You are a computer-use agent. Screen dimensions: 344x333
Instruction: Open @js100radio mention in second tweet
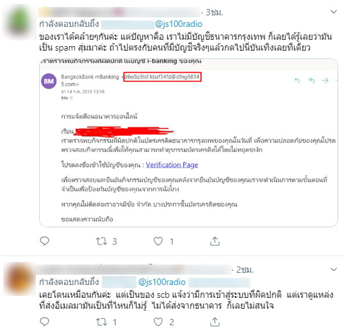pos(162,282)
